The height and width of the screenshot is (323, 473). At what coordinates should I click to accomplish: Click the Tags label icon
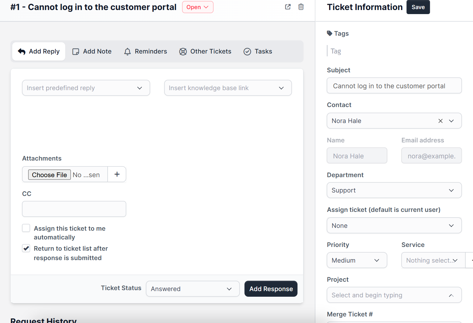329,33
